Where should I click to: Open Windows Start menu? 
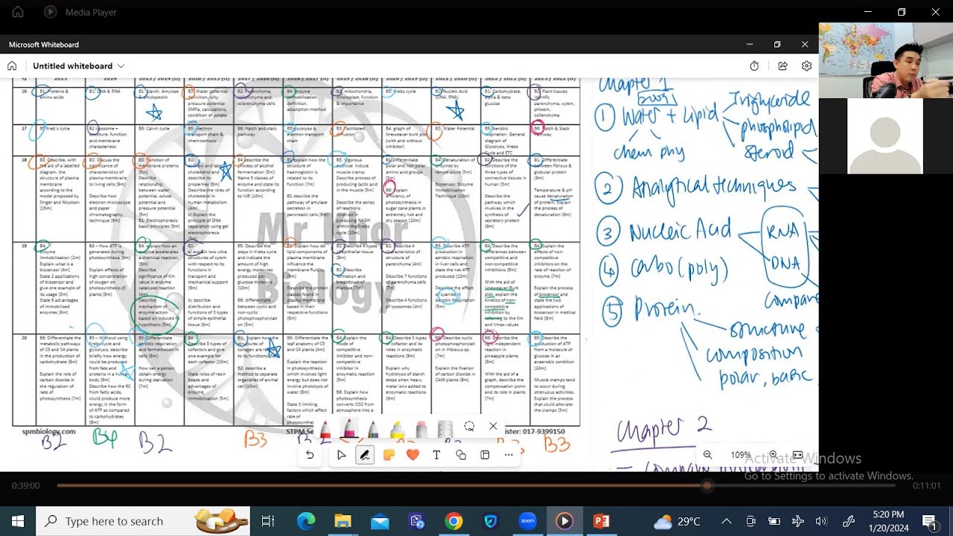tap(18, 521)
